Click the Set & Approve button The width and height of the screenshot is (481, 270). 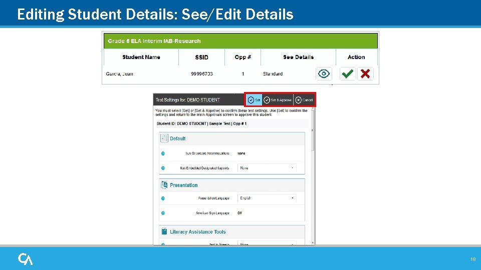pyautogui.click(x=278, y=100)
